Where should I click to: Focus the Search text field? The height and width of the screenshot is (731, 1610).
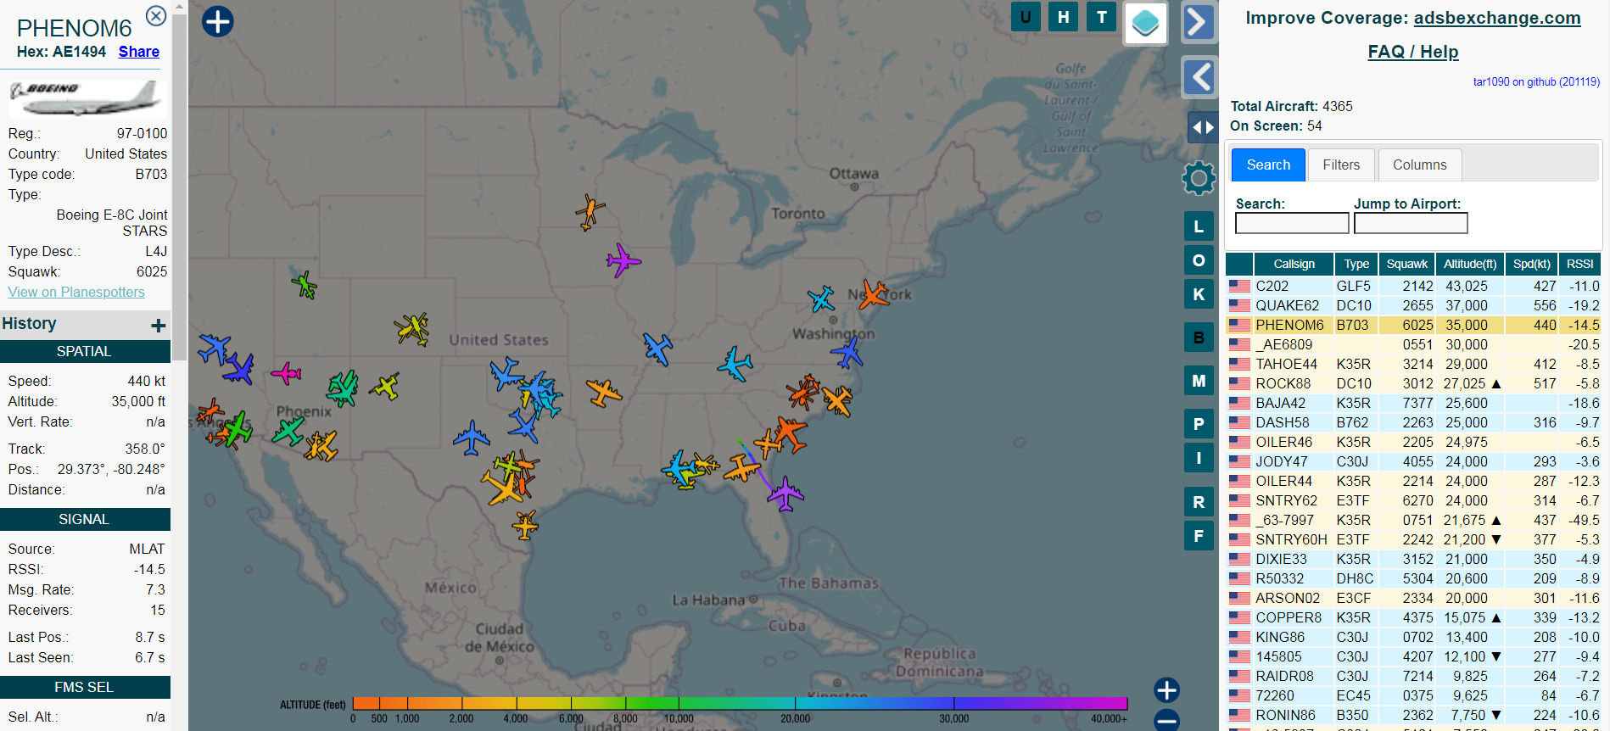(x=1292, y=223)
